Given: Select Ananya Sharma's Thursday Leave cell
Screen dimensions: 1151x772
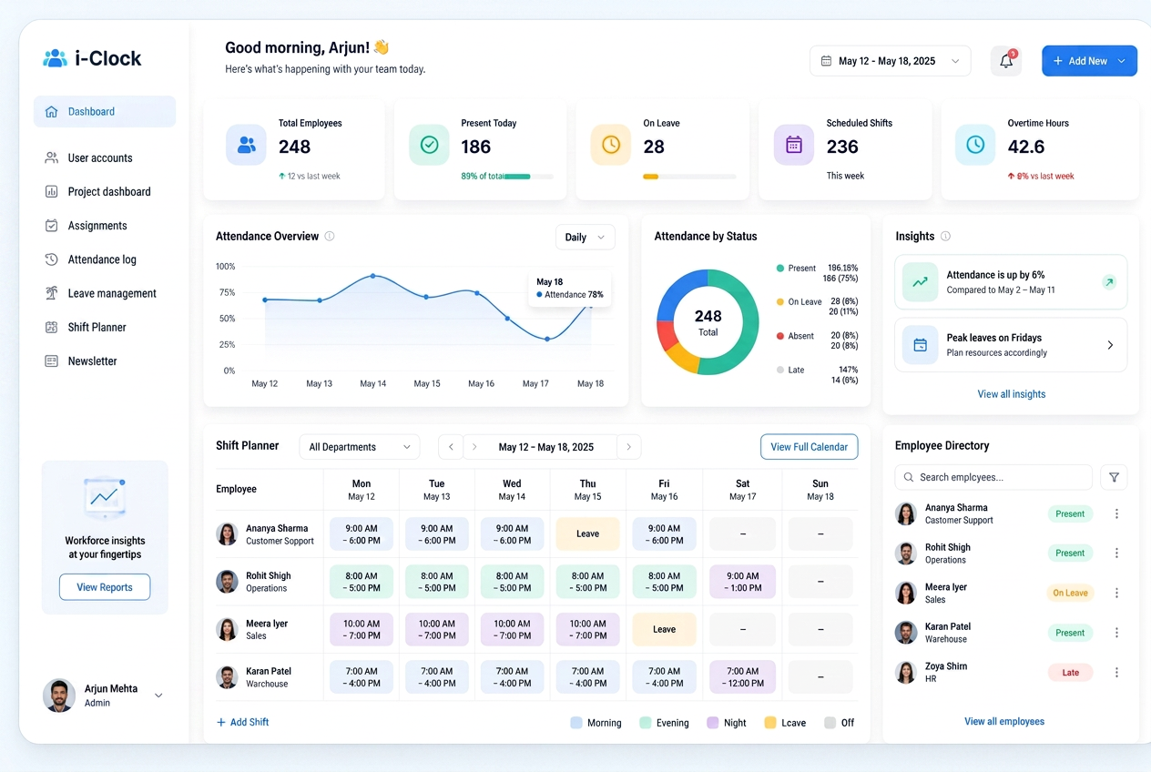Looking at the screenshot, I should click(x=588, y=534).
